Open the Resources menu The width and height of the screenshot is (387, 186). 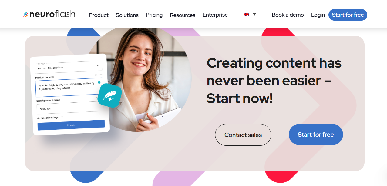(183, 15)
